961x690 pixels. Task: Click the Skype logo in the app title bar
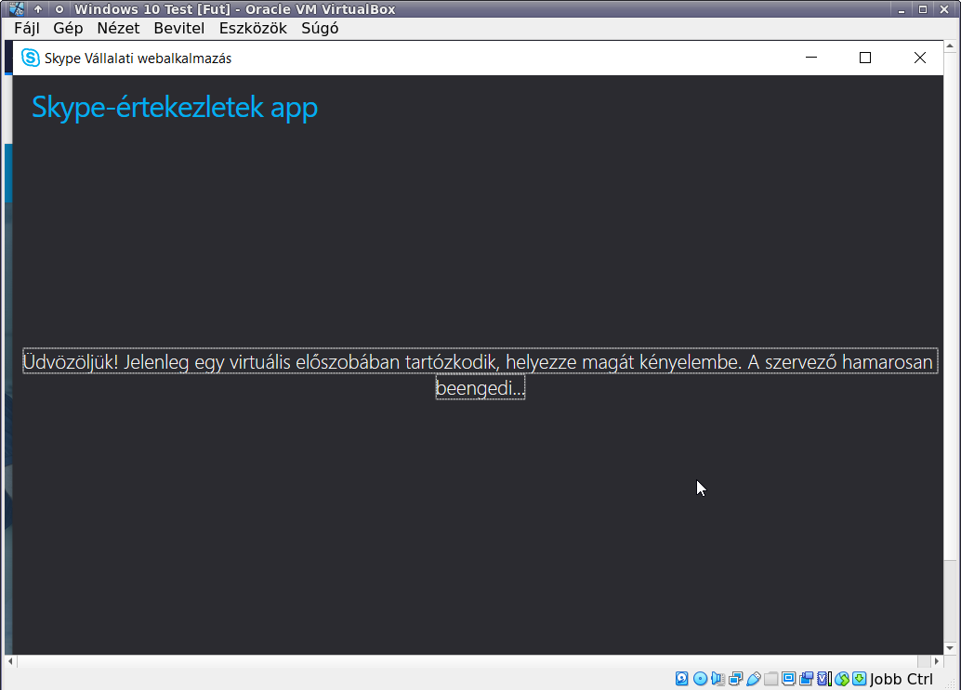(30, 58)
